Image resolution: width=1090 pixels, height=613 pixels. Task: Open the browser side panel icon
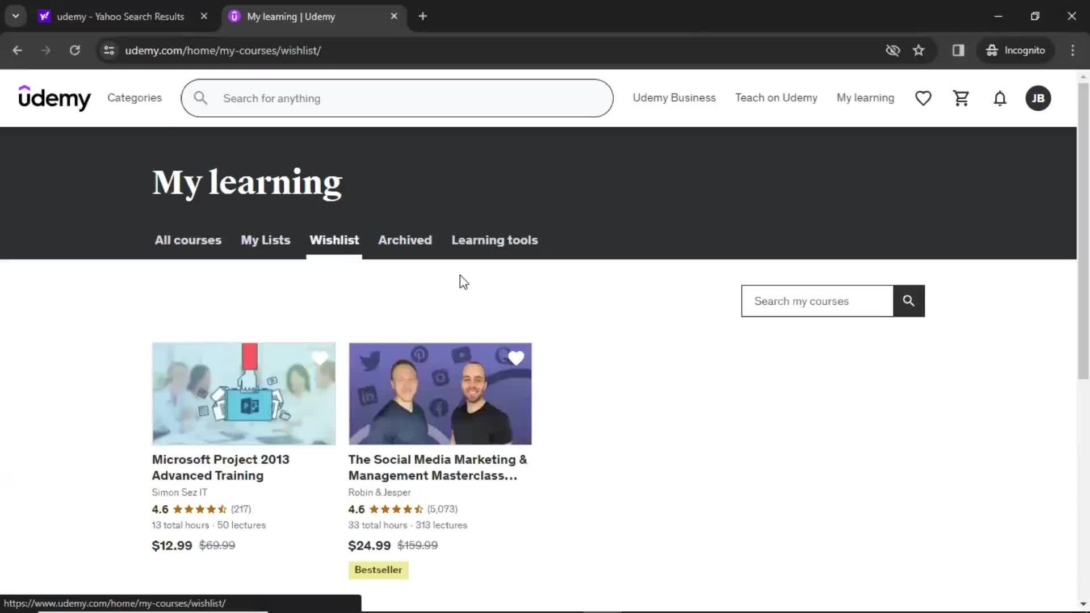(958, 51)
